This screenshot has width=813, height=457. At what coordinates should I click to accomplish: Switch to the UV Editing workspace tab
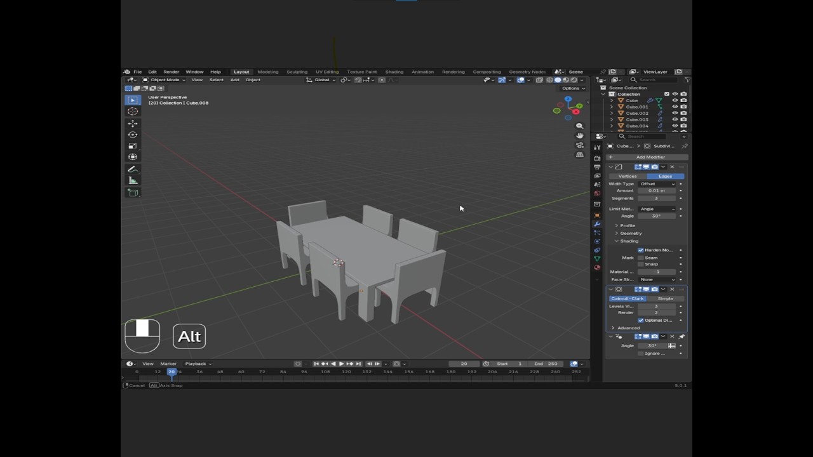click(x=327, y=72)
